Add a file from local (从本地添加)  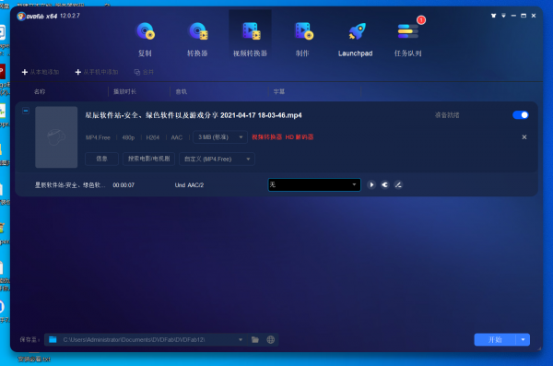tap(41, 72)
